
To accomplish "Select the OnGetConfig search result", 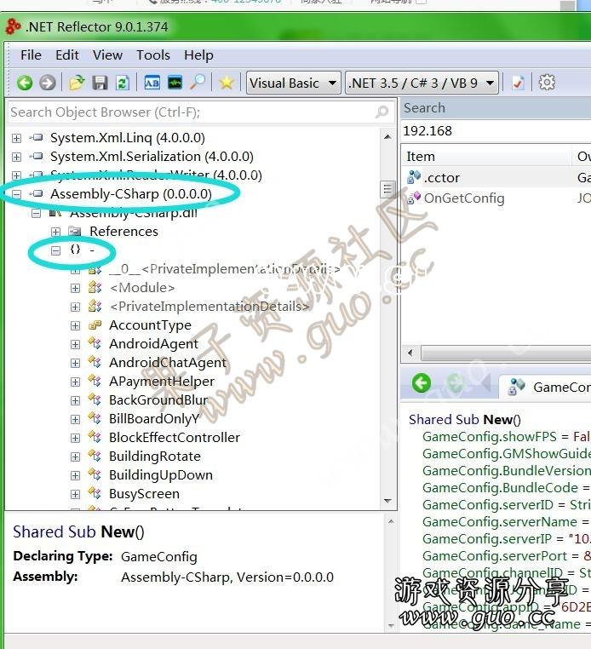I will point(464,198).
